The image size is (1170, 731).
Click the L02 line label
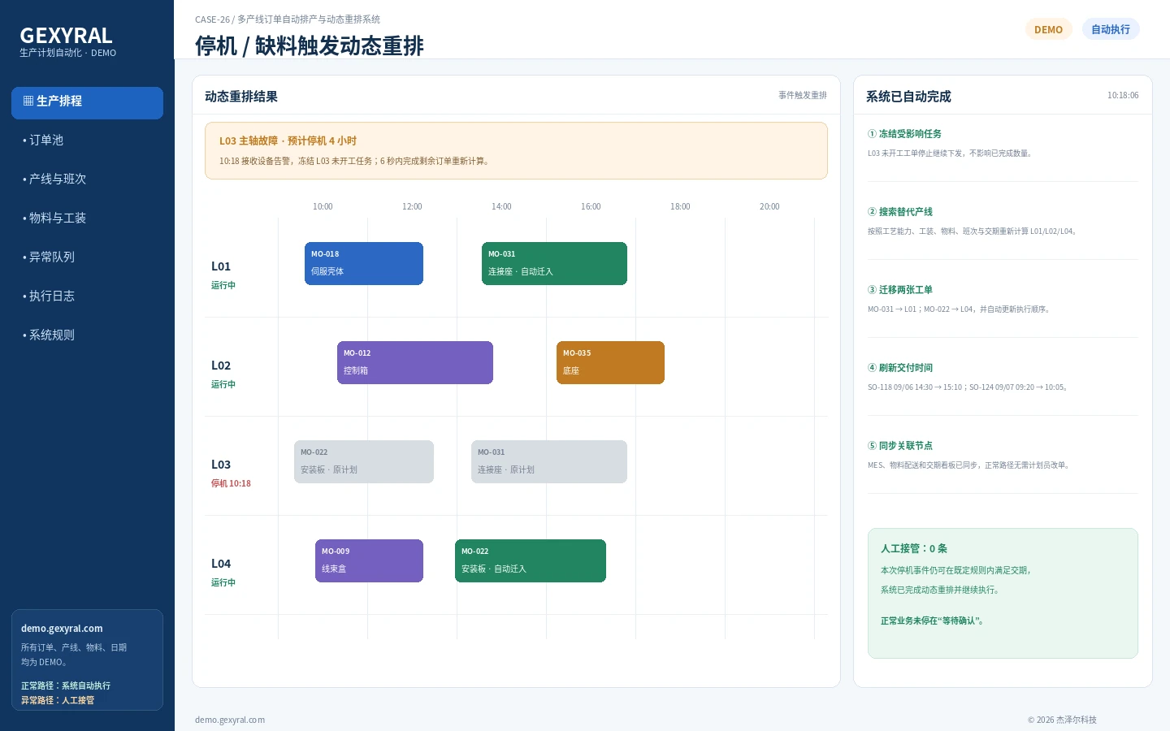(x=221, y=365)
